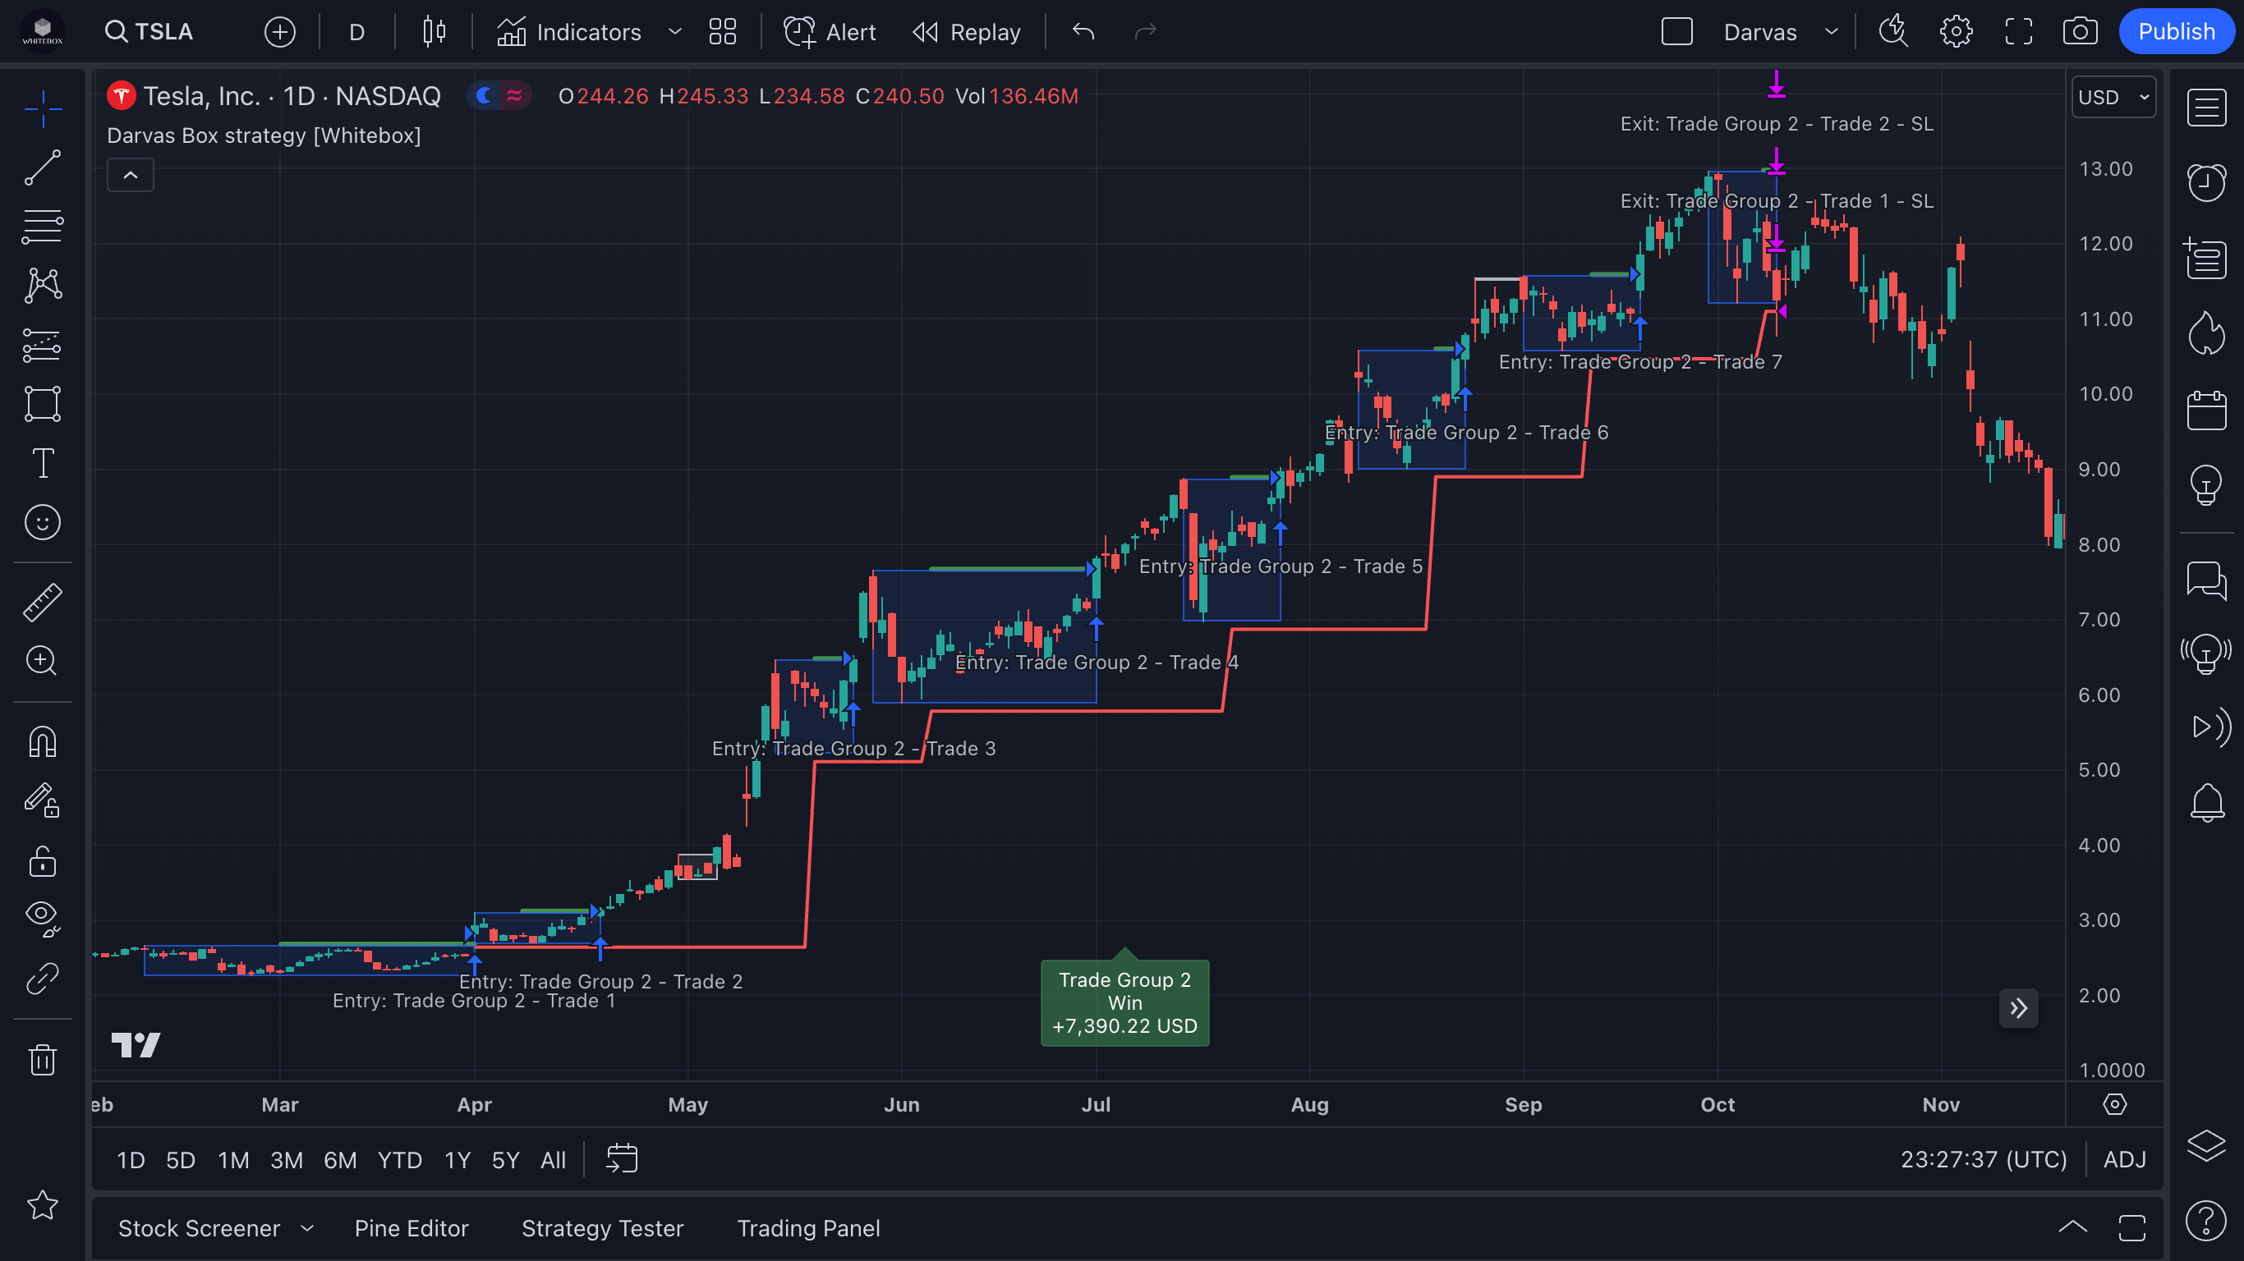This screenshot has height=1261, width=2244.
Task: Select the Zoom In tool
Action: 41,661
